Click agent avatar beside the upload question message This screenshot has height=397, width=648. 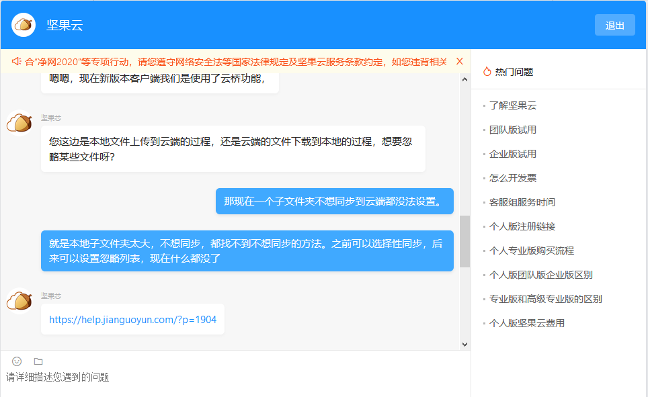19,123
